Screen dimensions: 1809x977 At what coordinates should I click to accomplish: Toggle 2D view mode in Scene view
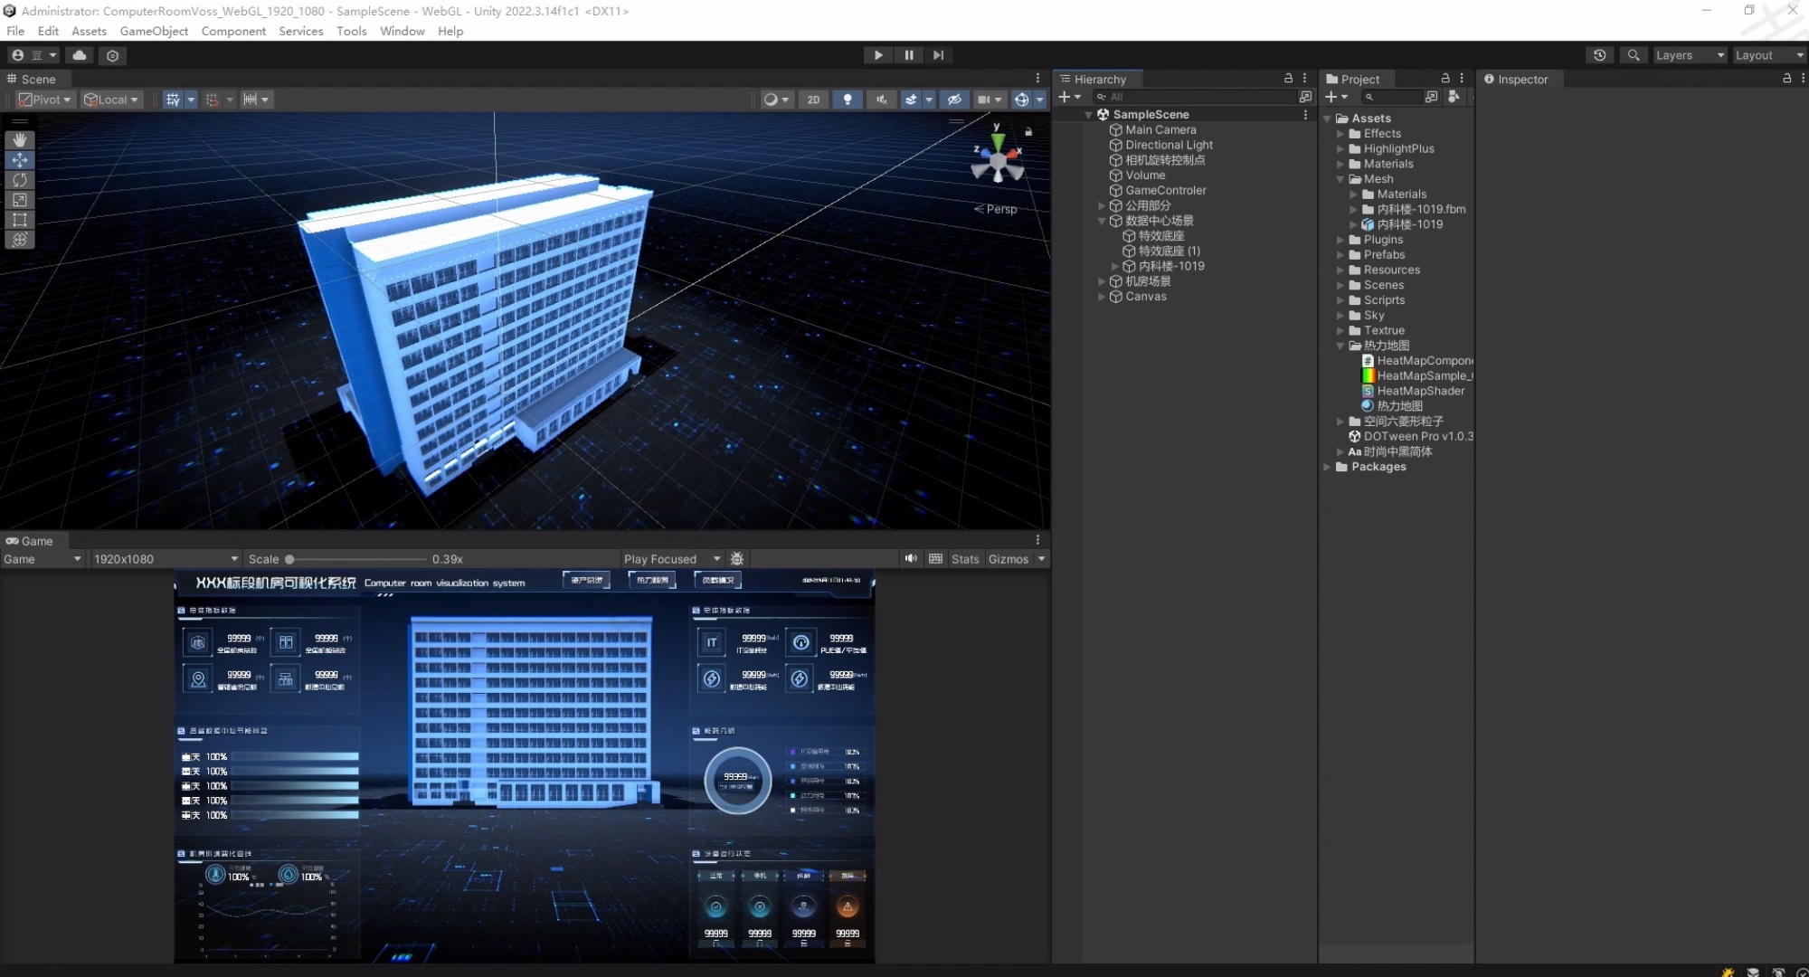[813, 100]
